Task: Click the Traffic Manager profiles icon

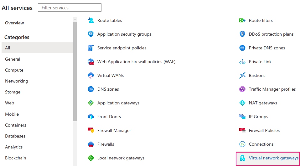Action: tap(242, 89)
